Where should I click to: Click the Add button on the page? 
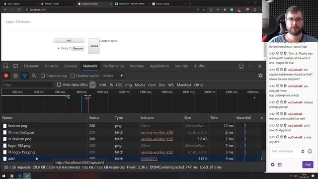click(69, 41)
